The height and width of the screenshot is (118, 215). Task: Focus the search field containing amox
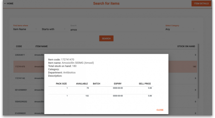coord(116,30)
